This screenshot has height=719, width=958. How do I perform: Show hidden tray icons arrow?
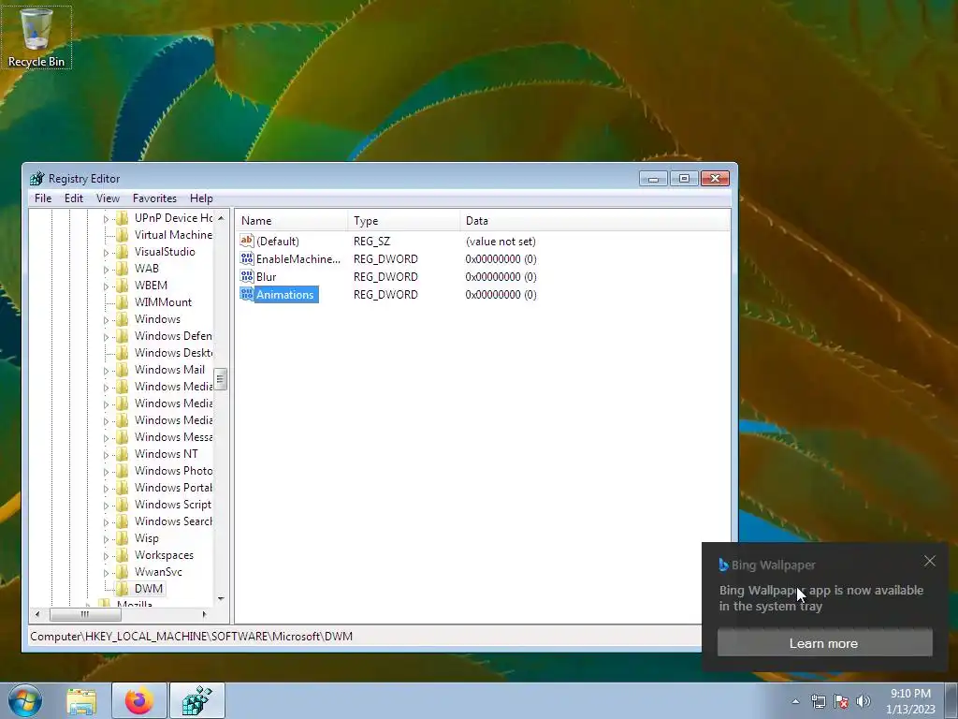pos(795,701)
